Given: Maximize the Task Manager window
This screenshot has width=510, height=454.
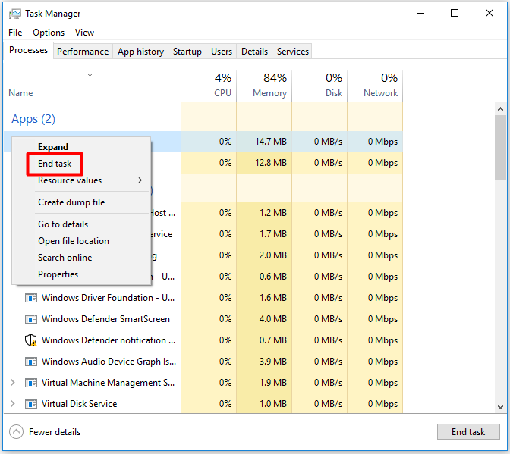Looking at the screenshot, I should pos(455,14).
